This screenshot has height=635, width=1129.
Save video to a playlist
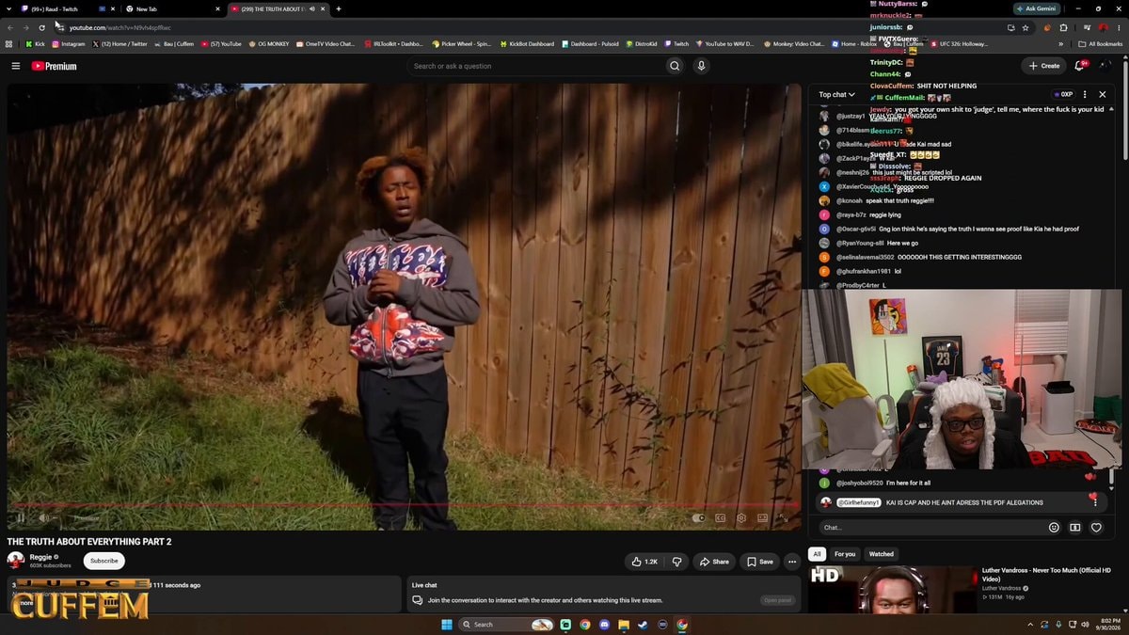click(x=759, y=562)
